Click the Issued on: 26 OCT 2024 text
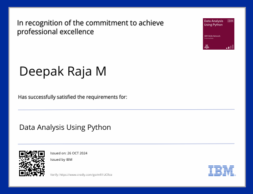This screenshot has width=253, height=194. (69, 153)
